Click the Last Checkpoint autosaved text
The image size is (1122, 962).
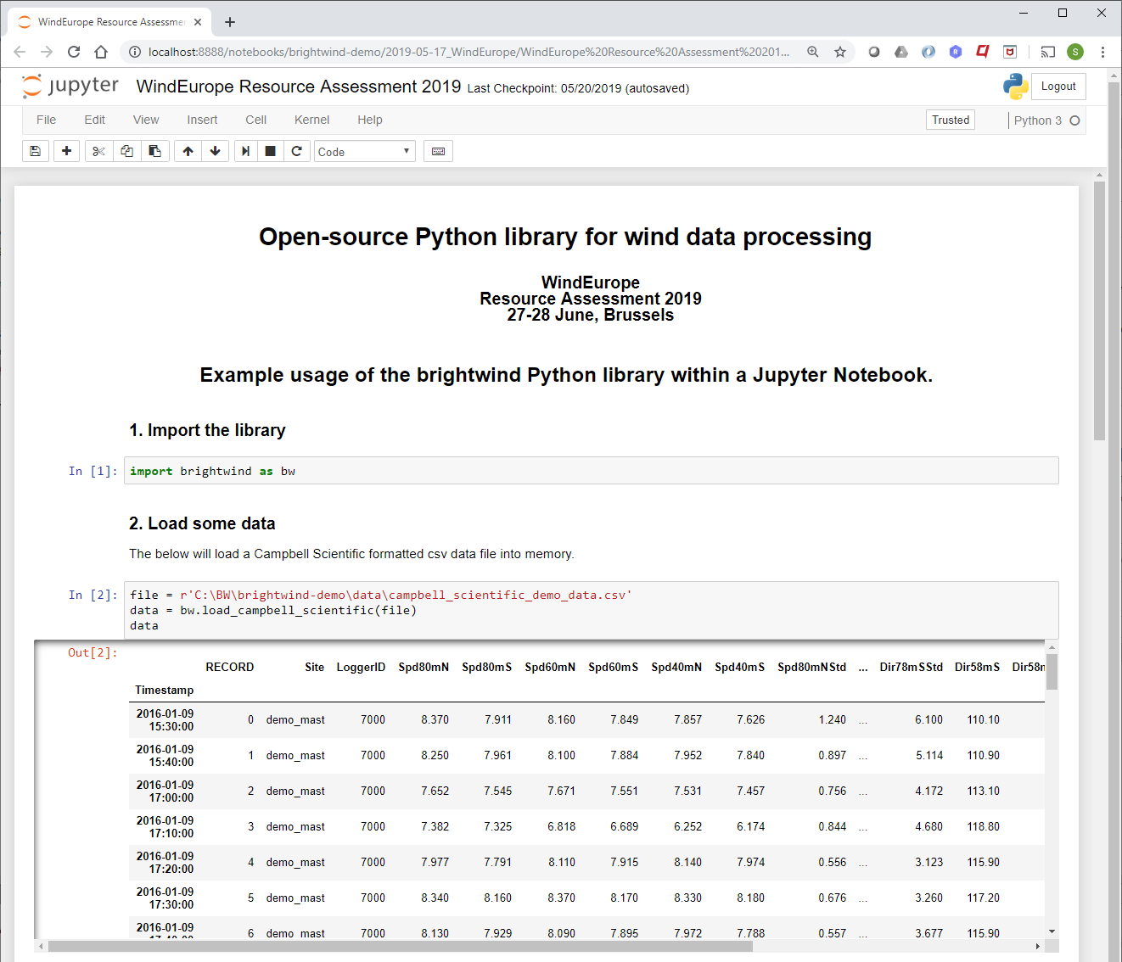578,88
